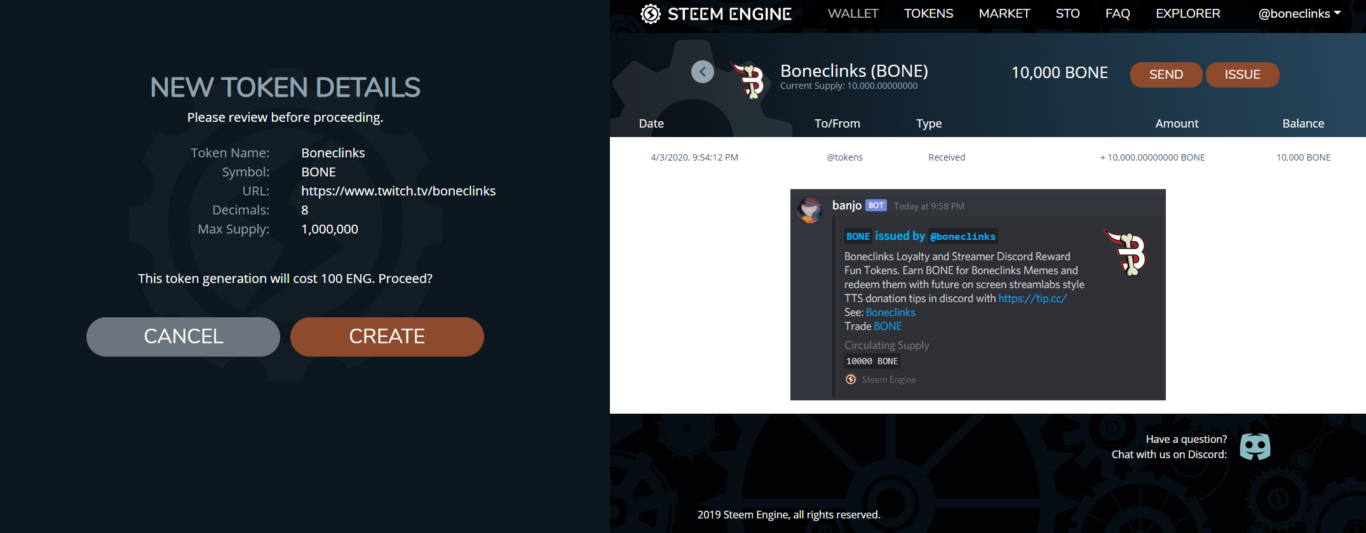This screenshot has height=533, width=1366.
Task: Click the Have a question? text
Action: click(1186, 439)
